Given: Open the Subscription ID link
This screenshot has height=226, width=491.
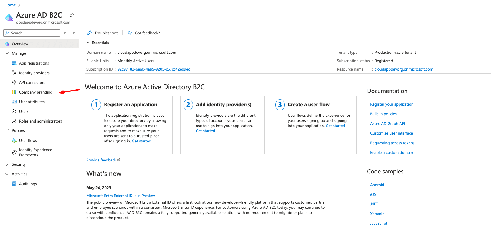Looking at the screenshot, I should (x=154, y=69).
